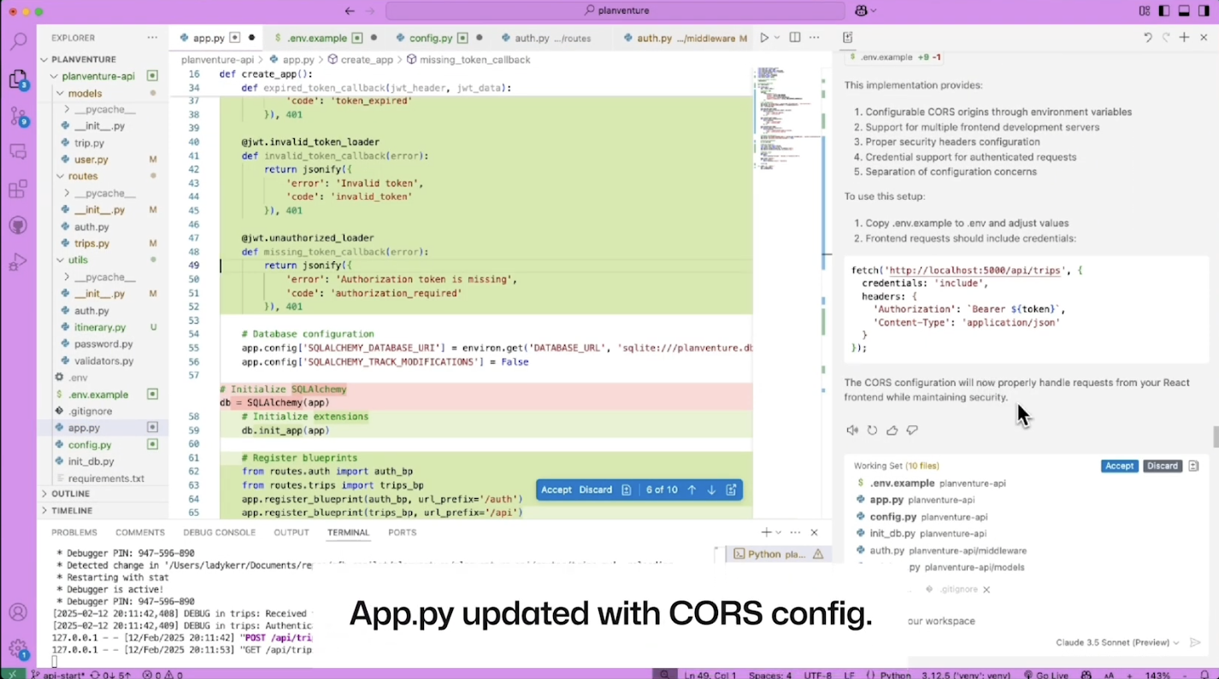1219x679 pixels.
Task: Open the Claude 3.5 Sonnet model dropdown
Action: 1117,642
